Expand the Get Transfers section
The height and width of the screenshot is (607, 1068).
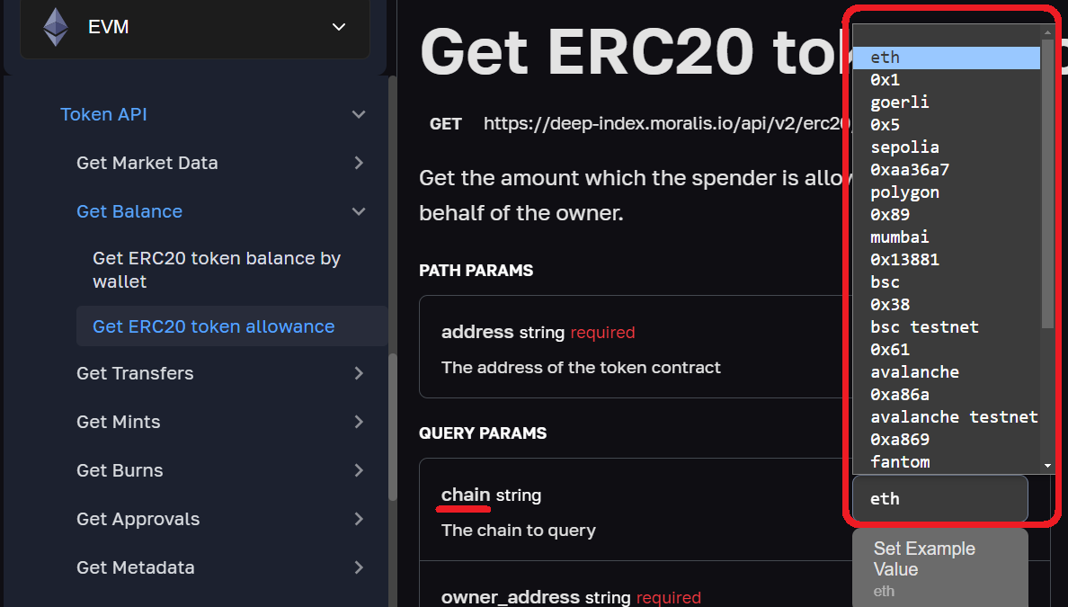pyautogui.click(x=359, y=373)
